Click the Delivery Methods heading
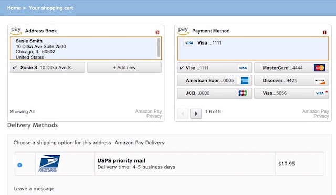Image resolution: width=336 pixels, height=195 pixels. point(33,125)
